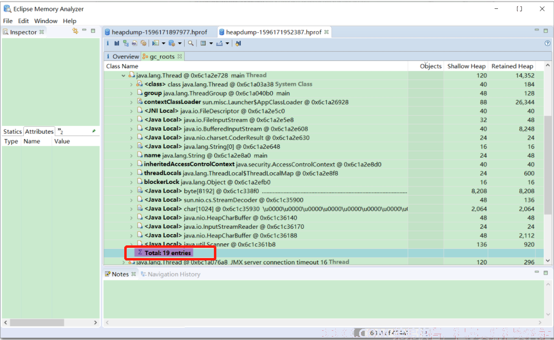Open the OQL query editor icon
The height and width of the screenshot is (340, 554).
[x=134, y=43]
